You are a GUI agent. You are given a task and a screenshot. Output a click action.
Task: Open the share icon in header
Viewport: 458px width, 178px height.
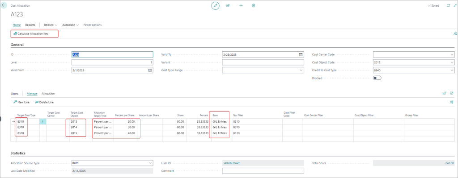pyautogui.click(x=228, y=5)
